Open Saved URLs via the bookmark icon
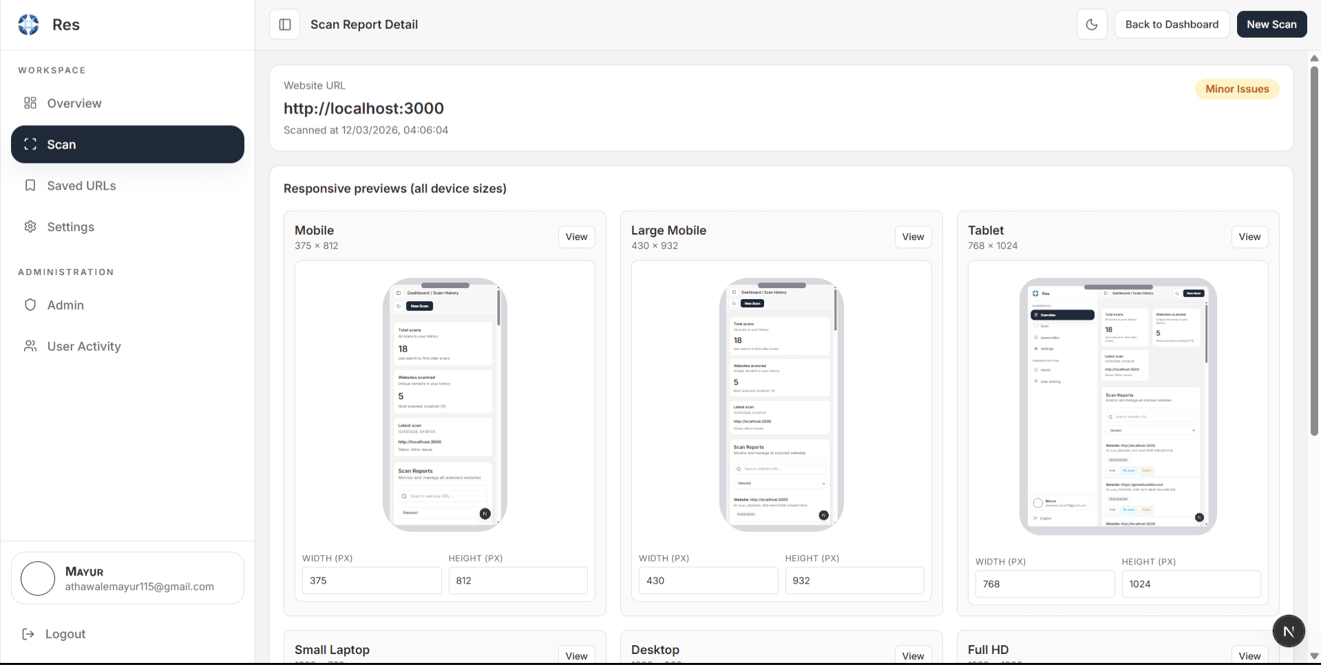 [30, 186]
